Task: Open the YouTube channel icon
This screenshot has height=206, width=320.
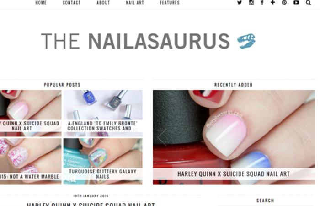Action: point(296,2)
